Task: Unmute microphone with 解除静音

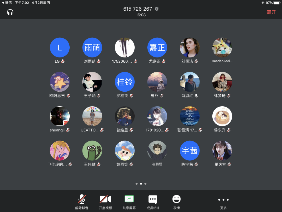Action: click(x=82, y=202)
